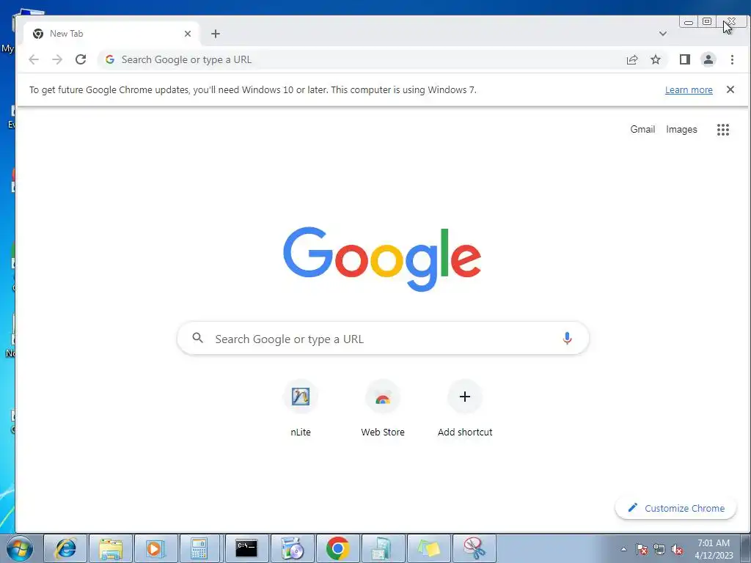The image size is (751, 563).
Task: Open the disc installer taskbar icon
Action: (x=292, y=548)
